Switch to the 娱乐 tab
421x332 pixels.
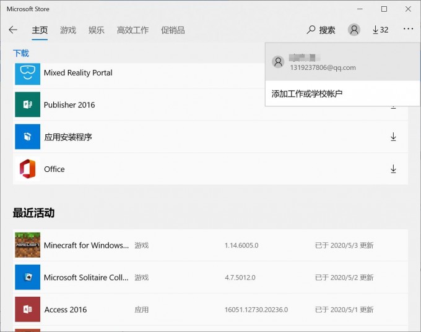(97, 30)
